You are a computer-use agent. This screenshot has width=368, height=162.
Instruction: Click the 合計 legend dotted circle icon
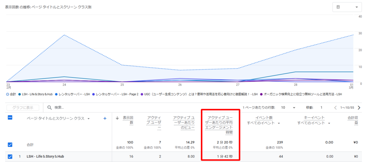point(8,94)
